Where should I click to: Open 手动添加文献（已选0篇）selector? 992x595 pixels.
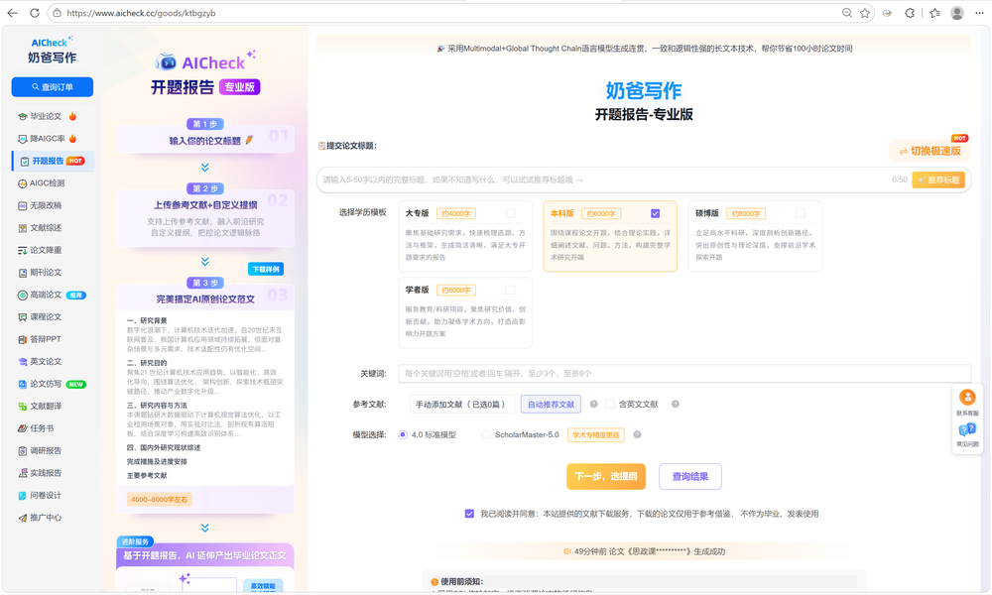462,405
